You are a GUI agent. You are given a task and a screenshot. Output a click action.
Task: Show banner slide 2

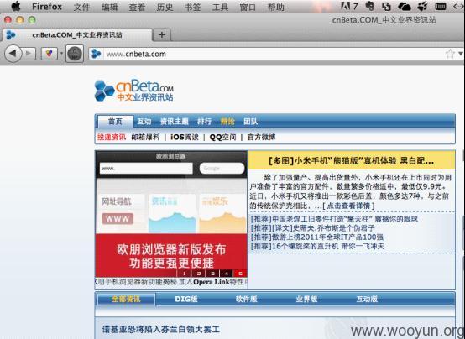pos(198,274)
